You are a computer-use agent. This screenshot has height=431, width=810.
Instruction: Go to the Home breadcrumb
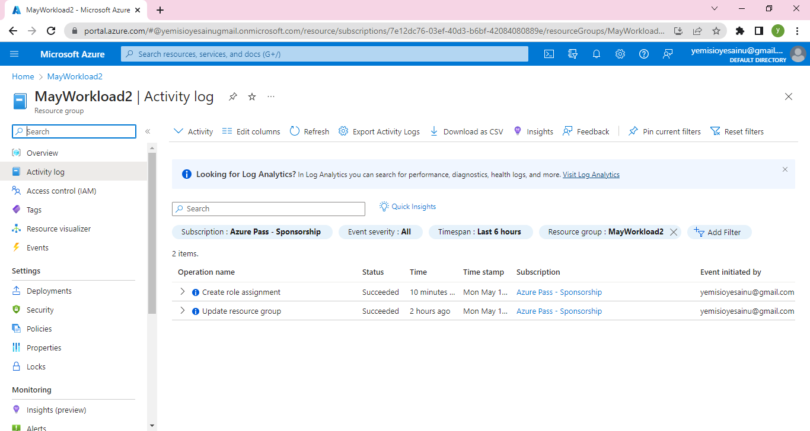23,76
